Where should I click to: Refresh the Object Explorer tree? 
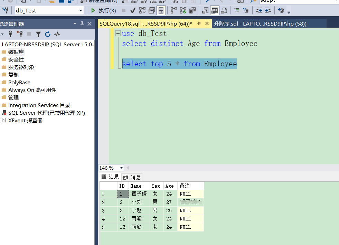coord(48,34)
